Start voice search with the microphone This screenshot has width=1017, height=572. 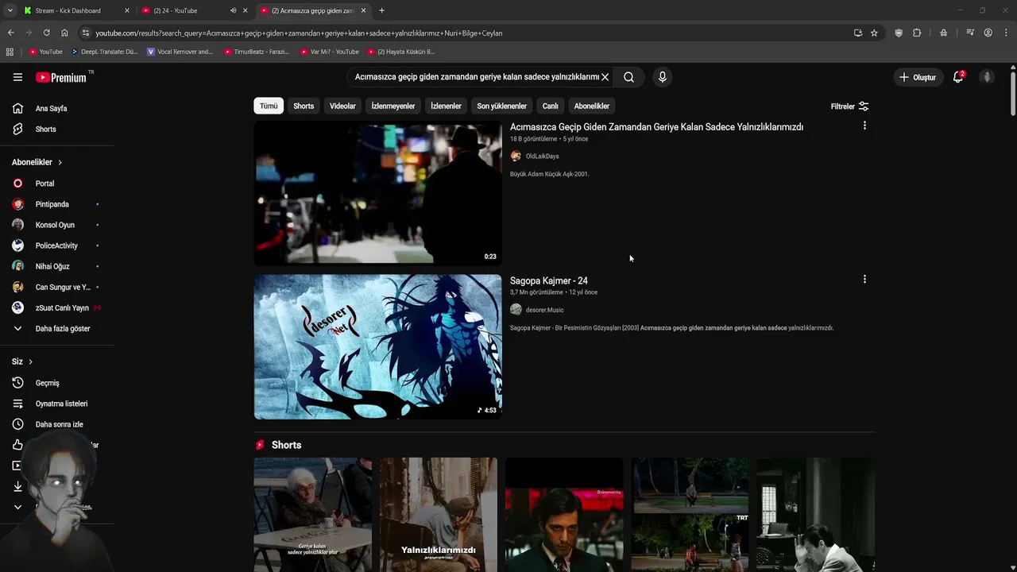click(x=662, y=77)
